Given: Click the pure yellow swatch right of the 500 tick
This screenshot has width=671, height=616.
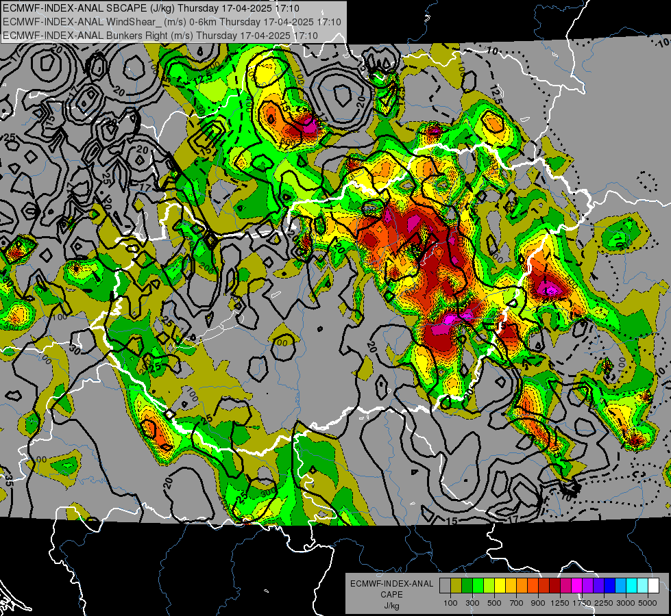Looking at the screenshot, I should (500, 586).
